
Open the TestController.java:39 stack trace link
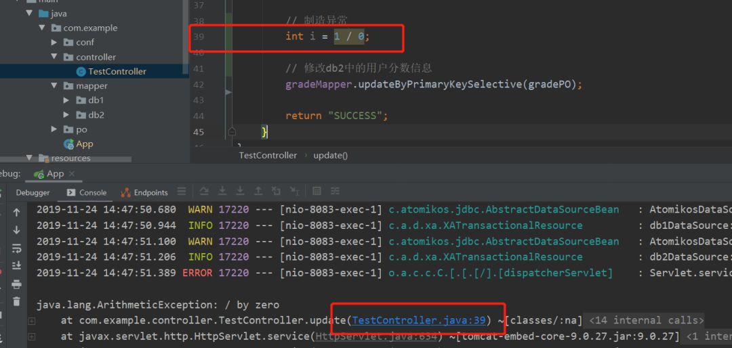pyautogui.click(x=419, y=320)
